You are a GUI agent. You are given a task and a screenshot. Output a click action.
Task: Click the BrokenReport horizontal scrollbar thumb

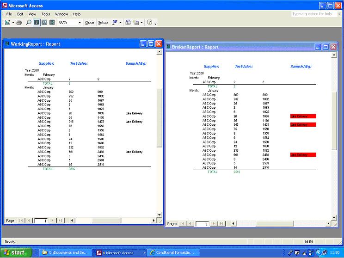[275, 223]
